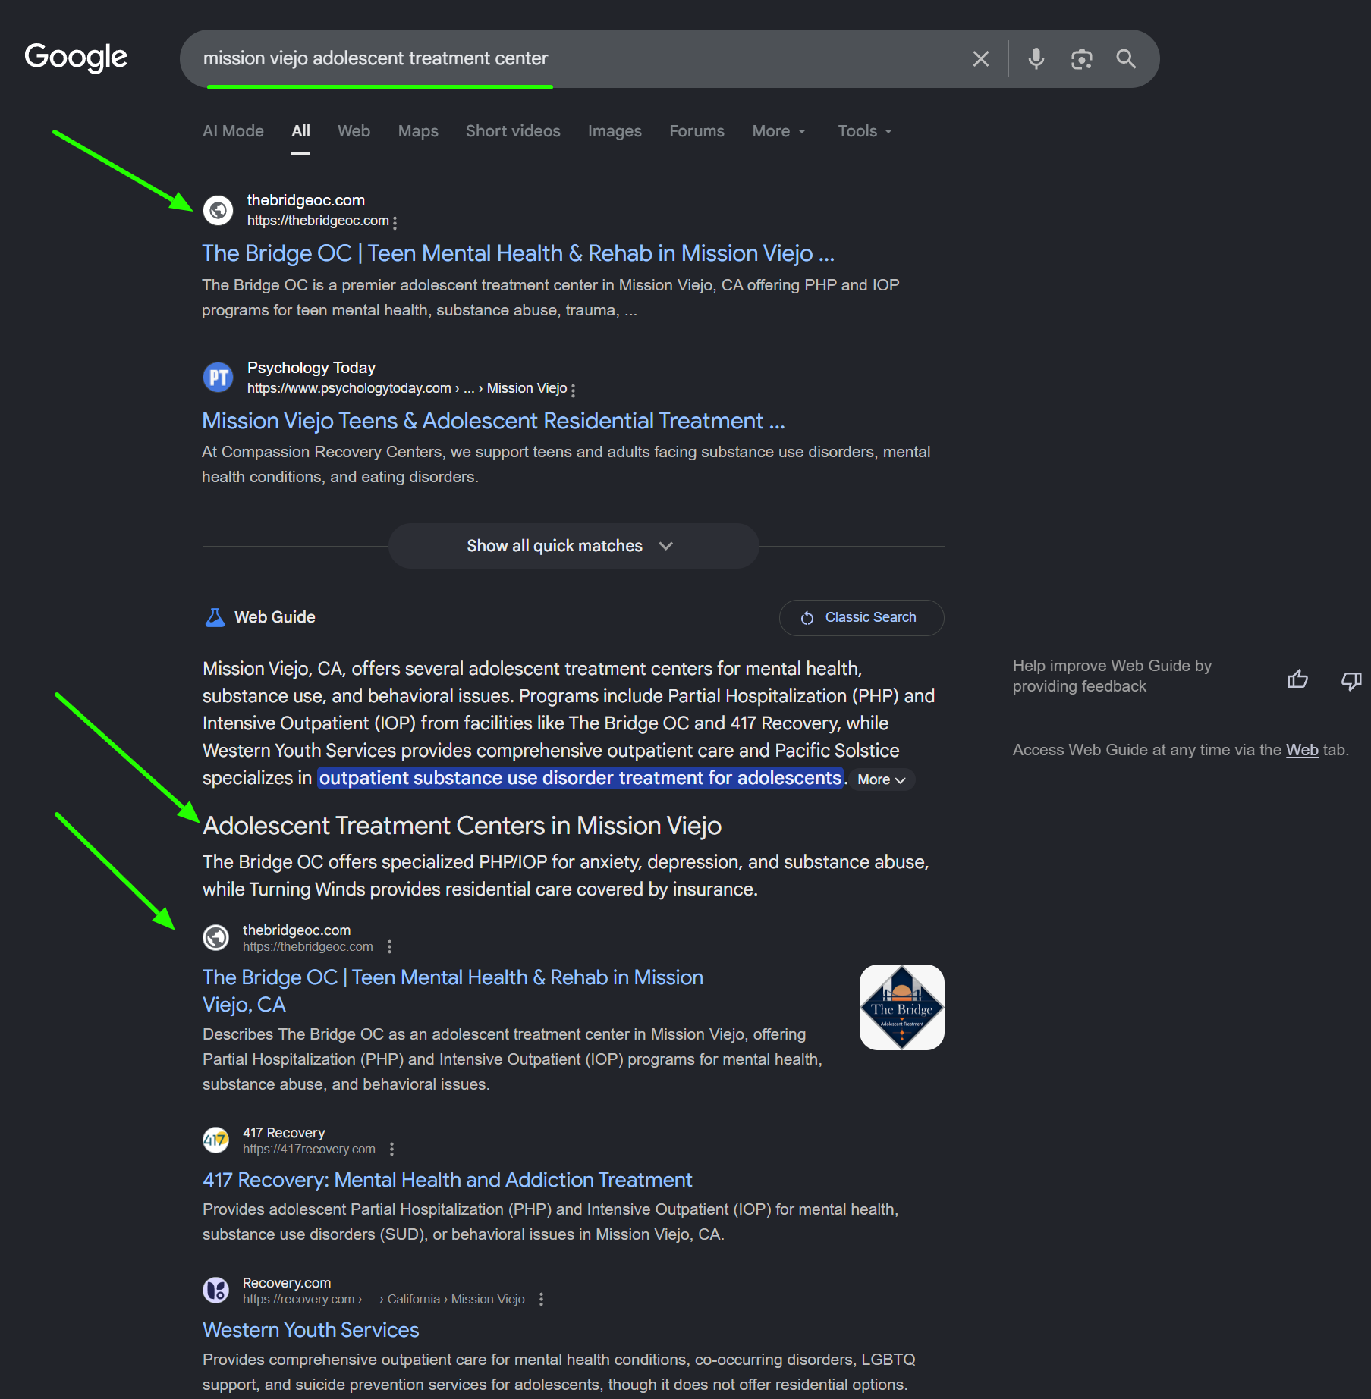Screen dimensions: 1371x1399
Task: Clear the search box text
Action: 980,58
